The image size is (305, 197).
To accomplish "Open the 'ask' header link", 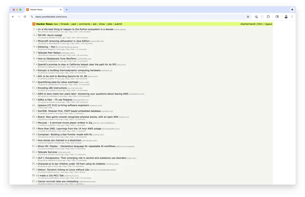I will [x=95, y=24].
